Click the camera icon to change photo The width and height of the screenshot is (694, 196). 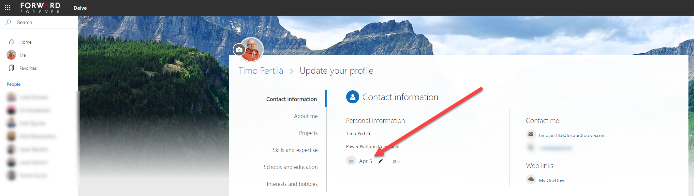pos(239,50)
